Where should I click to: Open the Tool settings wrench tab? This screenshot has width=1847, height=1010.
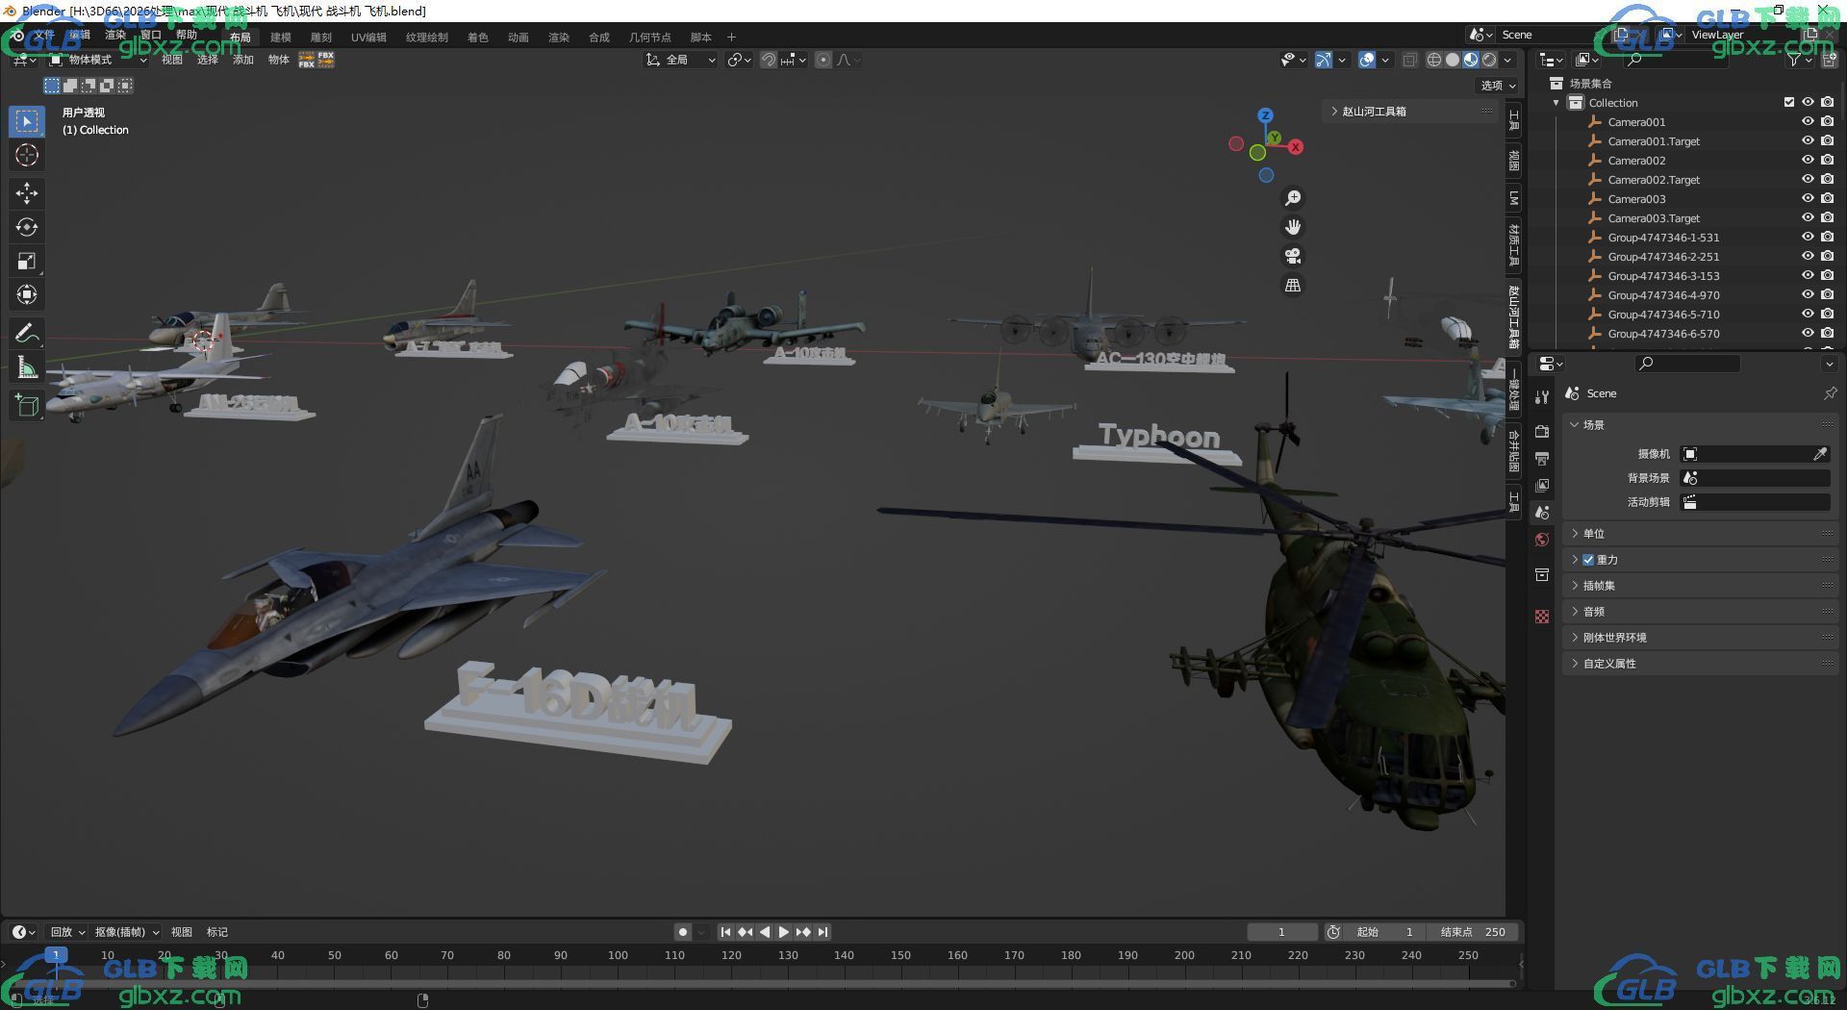coord(1542,396)
